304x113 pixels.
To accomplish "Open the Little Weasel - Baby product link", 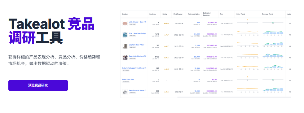I will (x=138, y=22).
